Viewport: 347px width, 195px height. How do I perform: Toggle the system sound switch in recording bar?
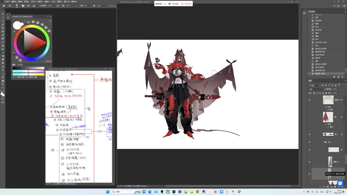[165, 4]
